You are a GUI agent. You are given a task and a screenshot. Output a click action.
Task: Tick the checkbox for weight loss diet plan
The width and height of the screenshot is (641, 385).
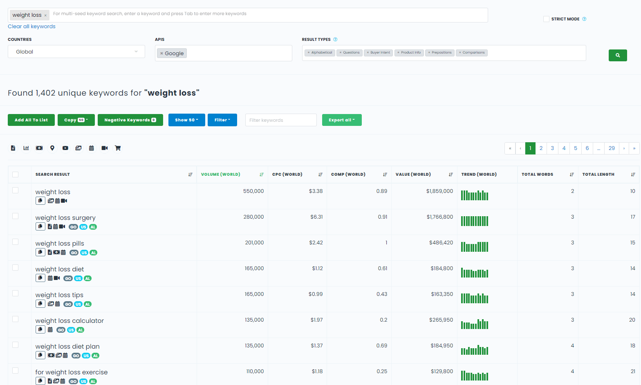[x=16, y=345]
